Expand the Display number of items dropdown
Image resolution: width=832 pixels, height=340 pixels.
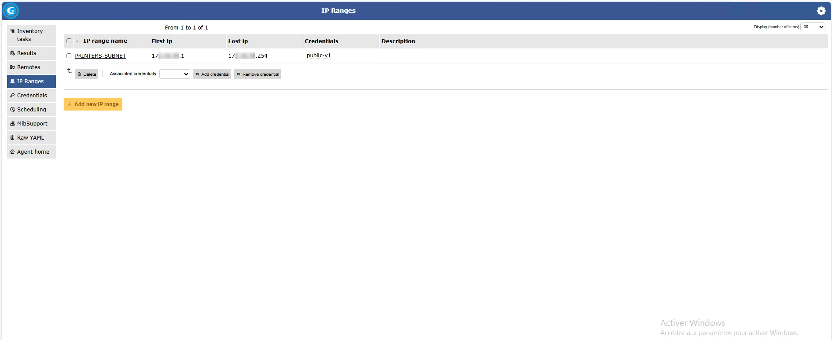(812, 27)
